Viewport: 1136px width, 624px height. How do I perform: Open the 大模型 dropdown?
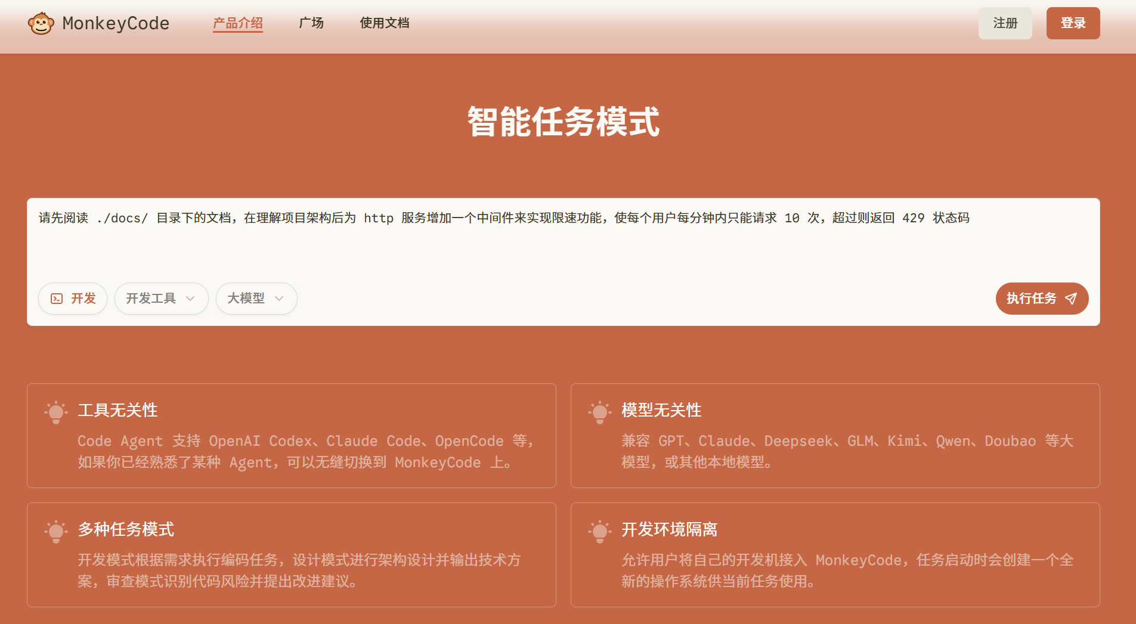[x=256, y=299]
